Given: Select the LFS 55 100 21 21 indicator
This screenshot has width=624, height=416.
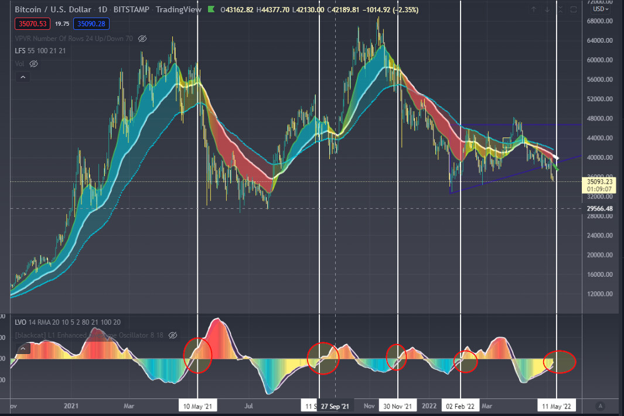Looking at the screenshot, I should pyautogui.click(x=40, y=51).
